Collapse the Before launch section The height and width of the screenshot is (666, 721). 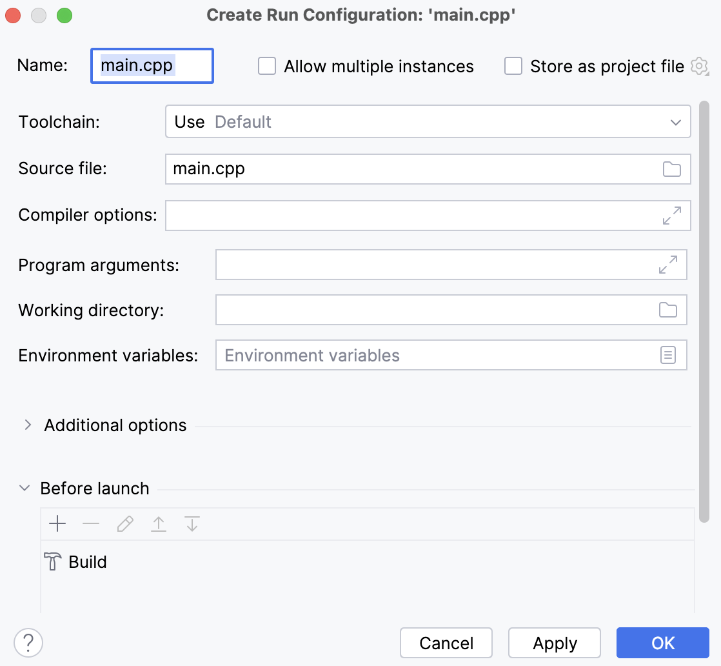click(x=24, y=488)
